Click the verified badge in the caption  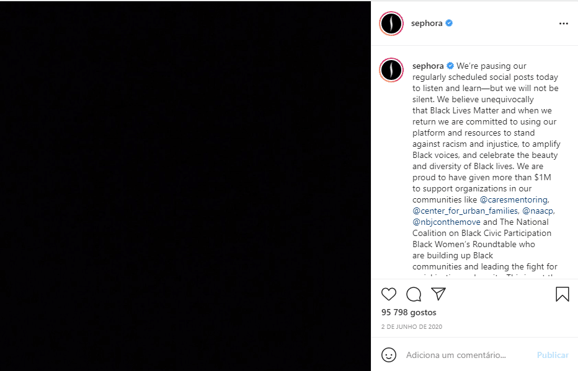(x=449, y=66)
